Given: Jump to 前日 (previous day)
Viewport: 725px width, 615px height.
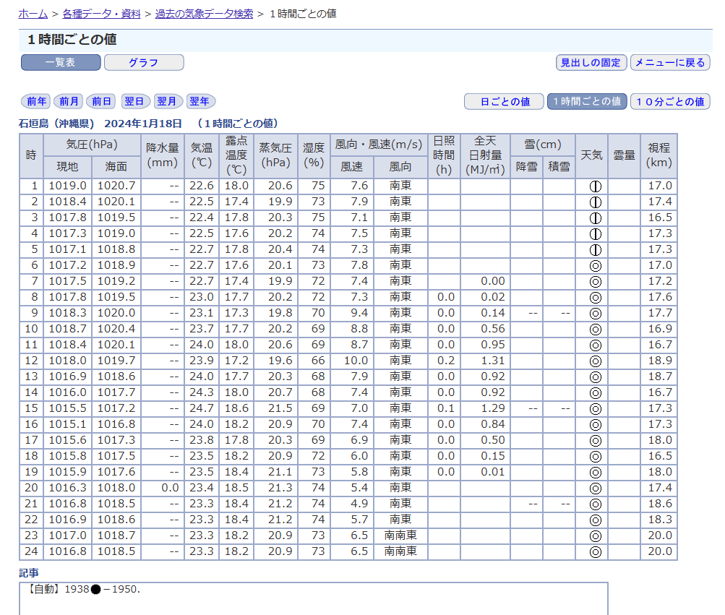Looking at the screenshot, I should pyautogui.click(x=102, y=101).
